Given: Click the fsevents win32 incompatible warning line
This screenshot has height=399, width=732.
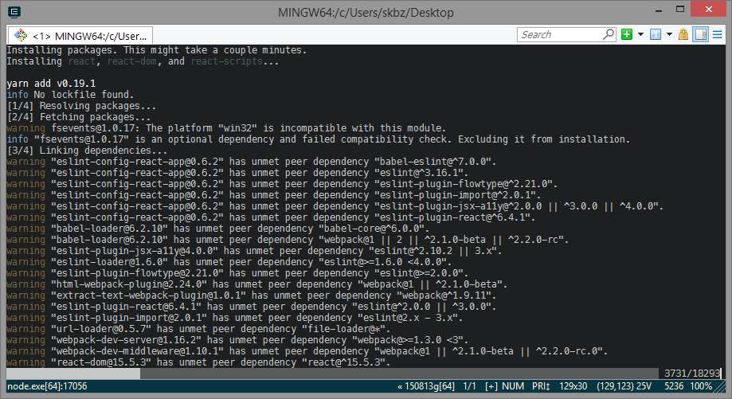Looking at the screenshot, I should point(226,128).
